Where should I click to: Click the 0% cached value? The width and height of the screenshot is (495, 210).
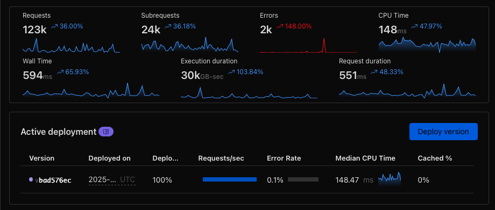point(423,180)
